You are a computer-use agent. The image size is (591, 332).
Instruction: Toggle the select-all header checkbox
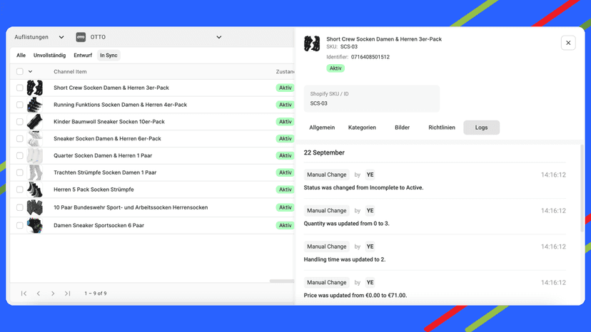(19, 71)
